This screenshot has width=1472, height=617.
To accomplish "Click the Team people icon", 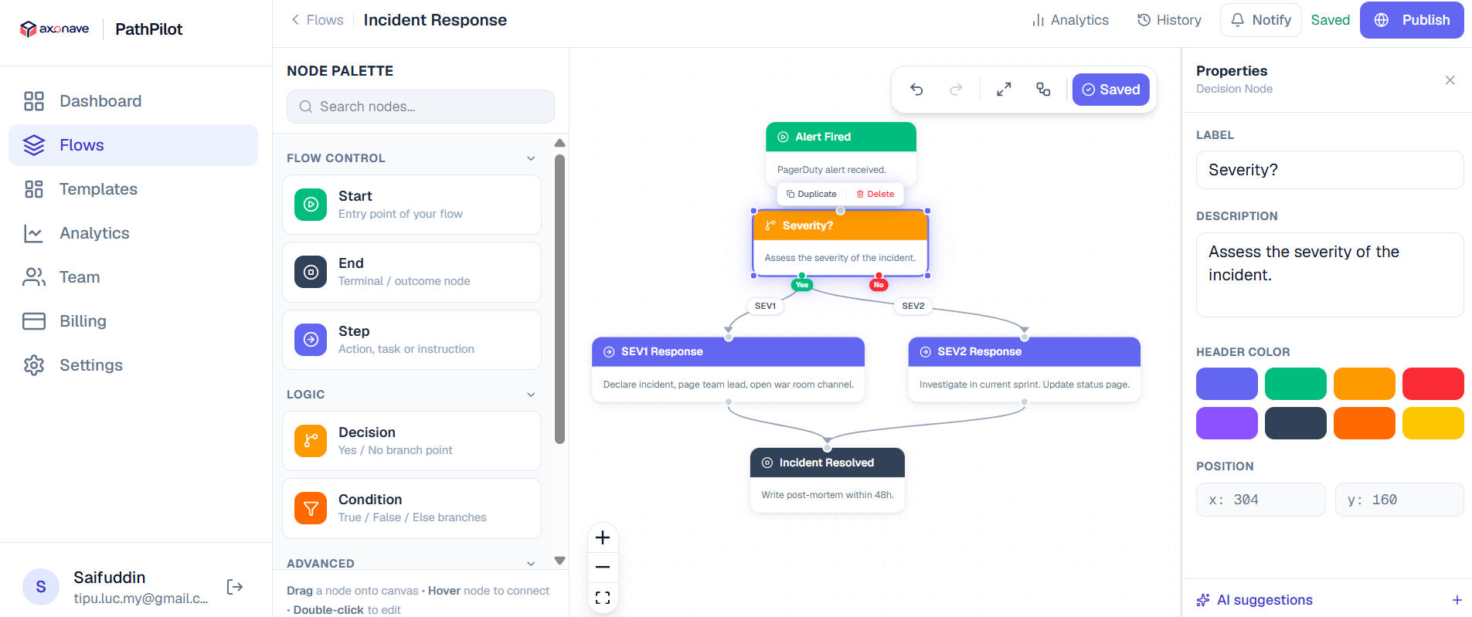I will (34, 277).
